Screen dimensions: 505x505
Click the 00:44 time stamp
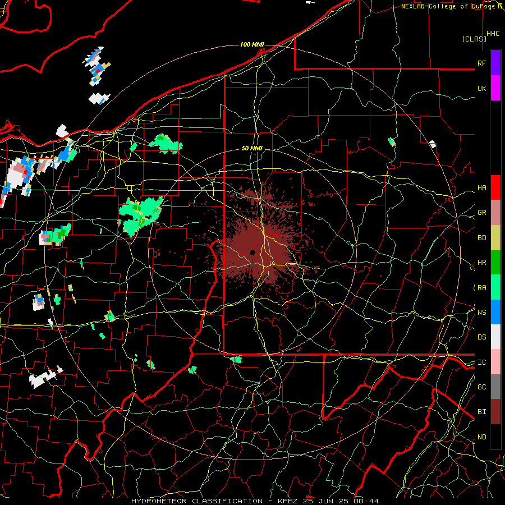(x=366, y=501)
